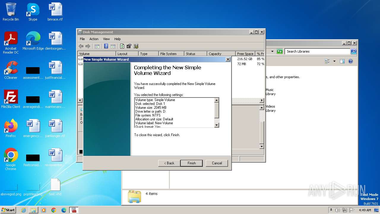Sort by the Layout column header
The image size is (380, 214).
[127, 54]
